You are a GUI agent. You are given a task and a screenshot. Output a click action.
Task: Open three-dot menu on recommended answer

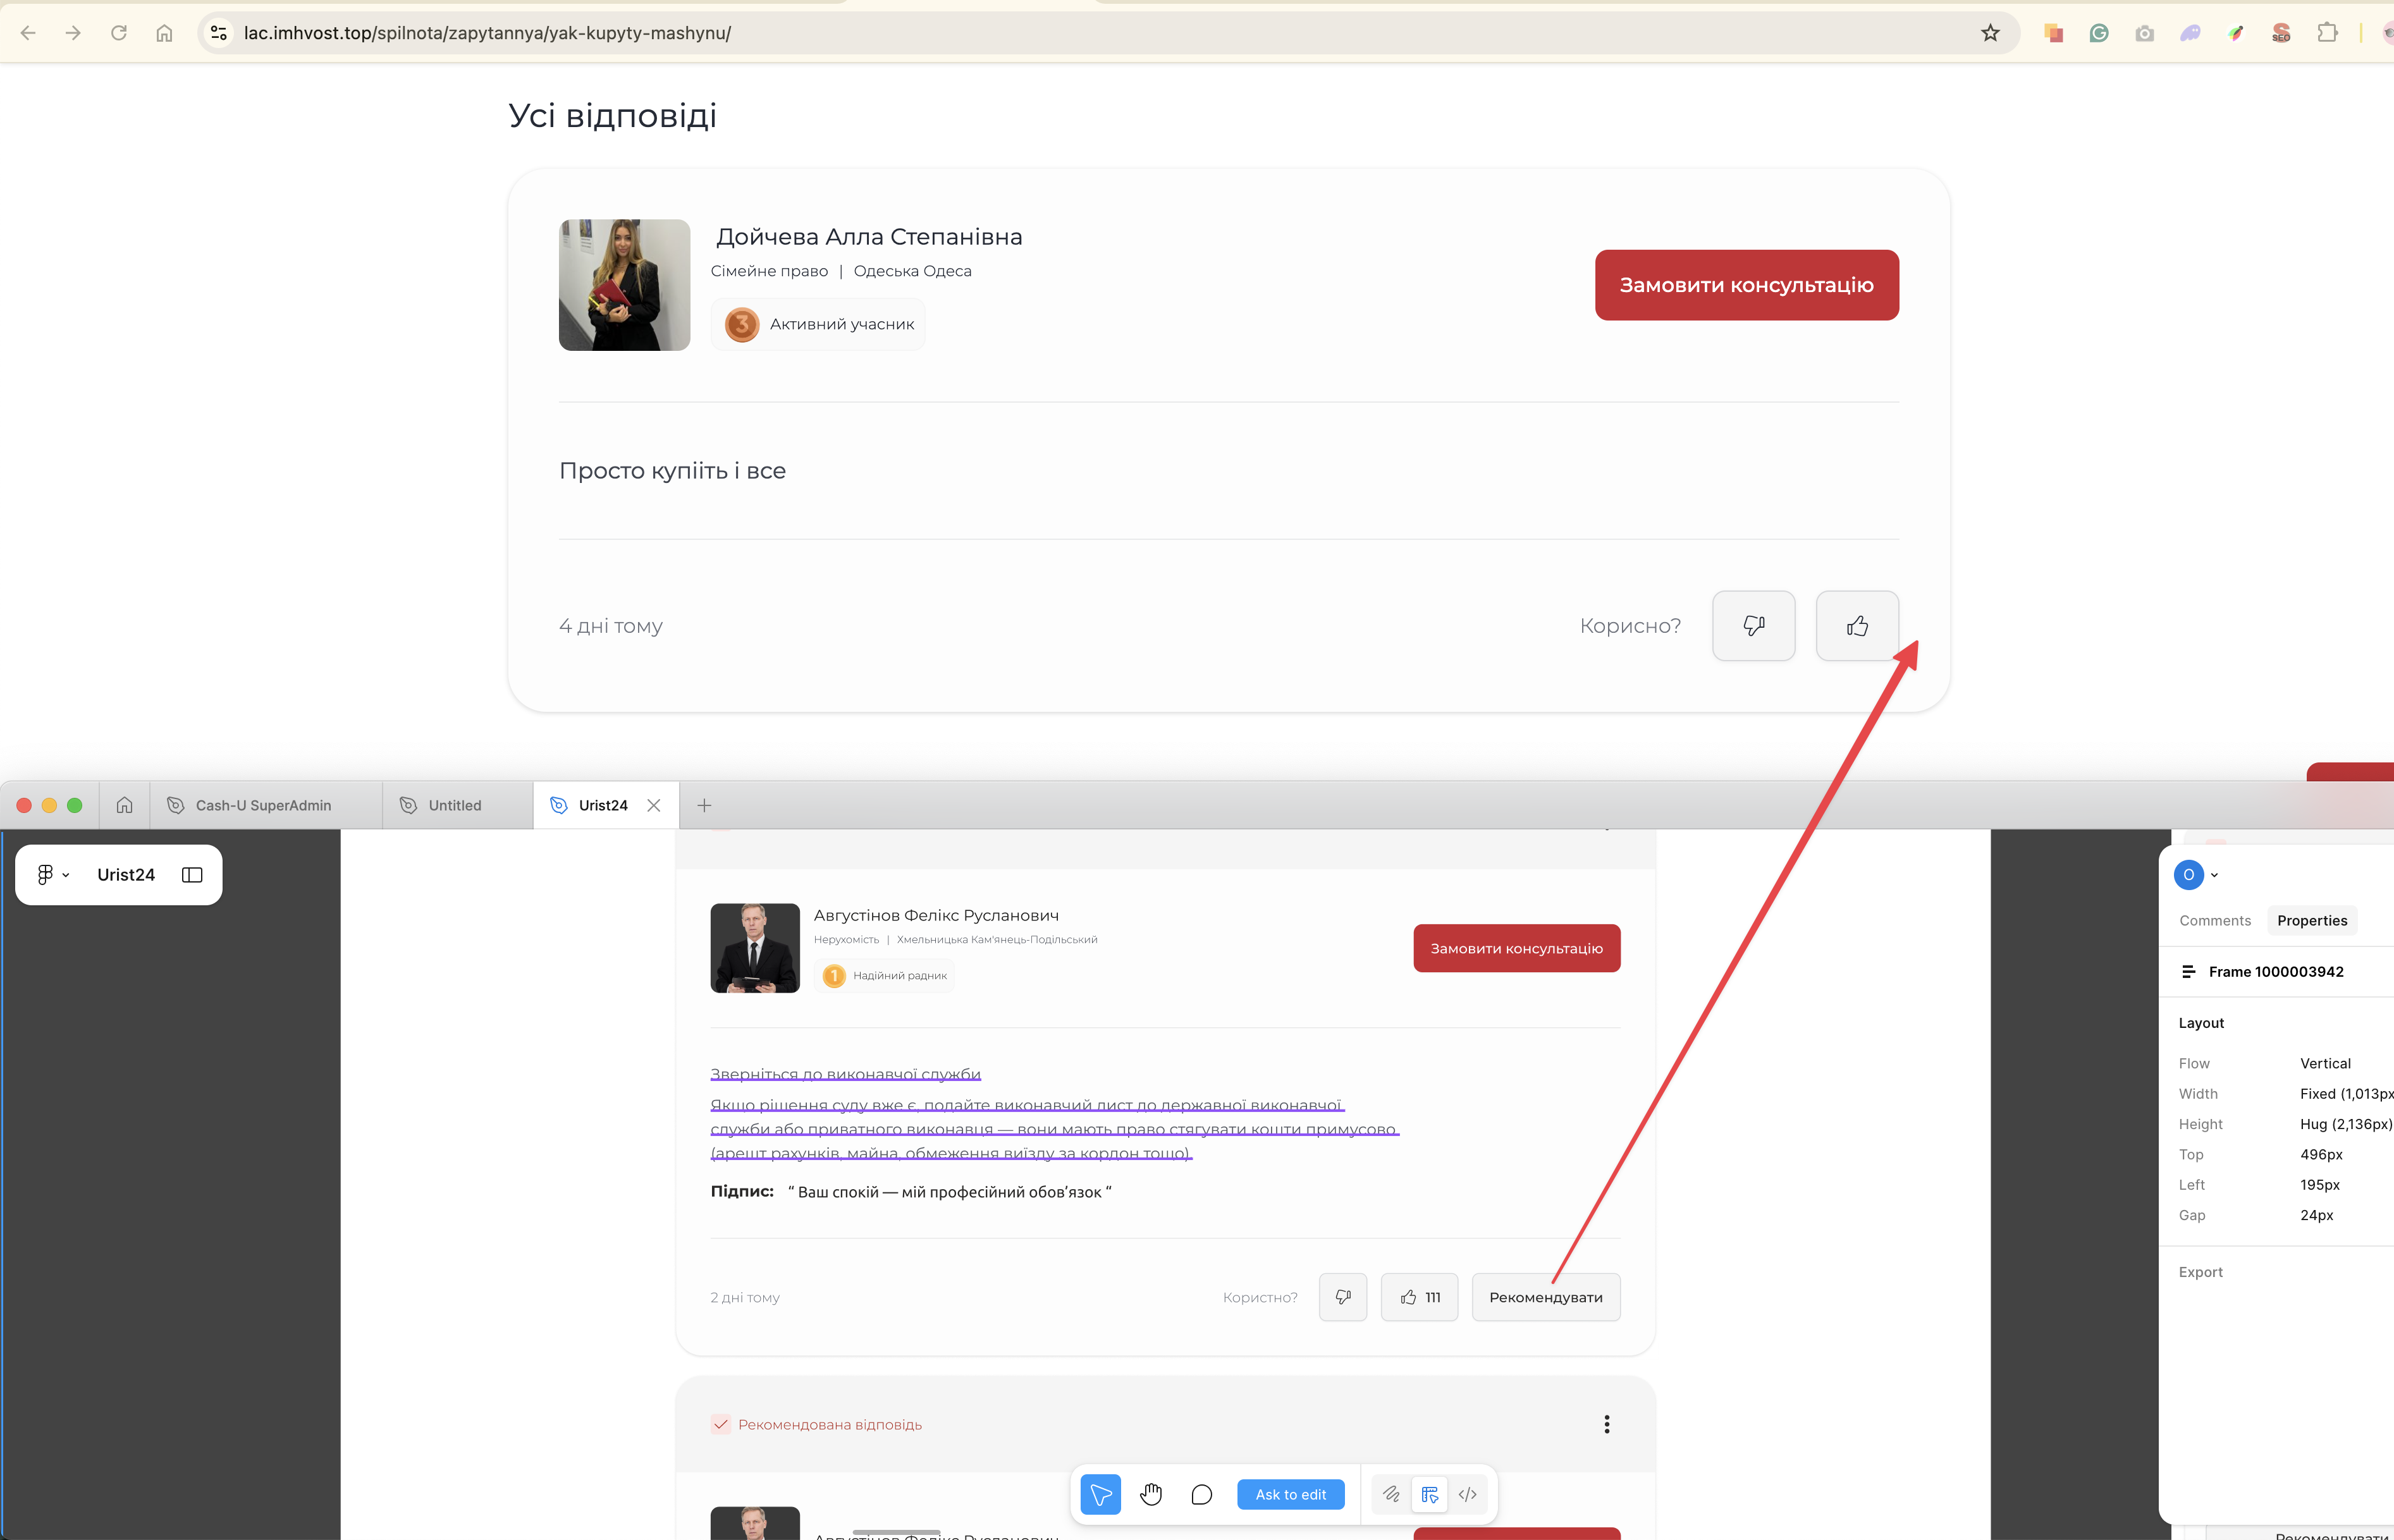tap(1606, 1424)
